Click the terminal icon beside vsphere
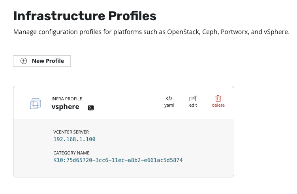The image size is (297, 194). (91, 107)
